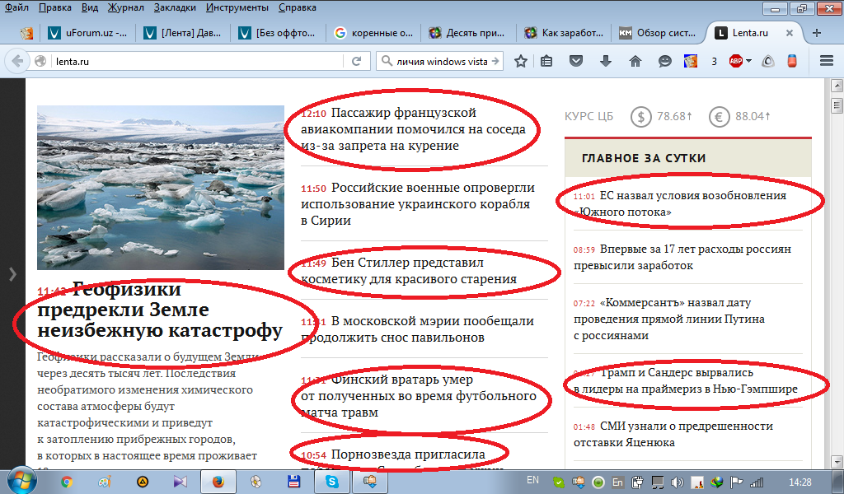
Task: Open Firefox from the taskbar
Action: (x=218, y=482)
